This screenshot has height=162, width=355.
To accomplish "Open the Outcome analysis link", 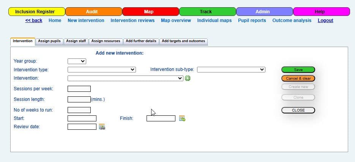I will click(292, 20).
